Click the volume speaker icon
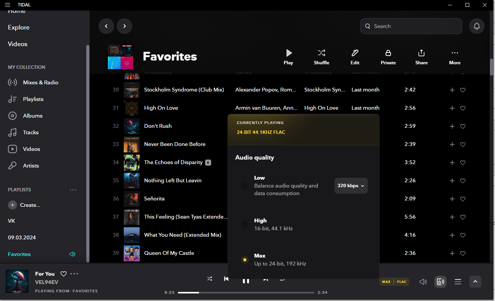The height and width of the screenshot is (301, 495). (423, 282)
